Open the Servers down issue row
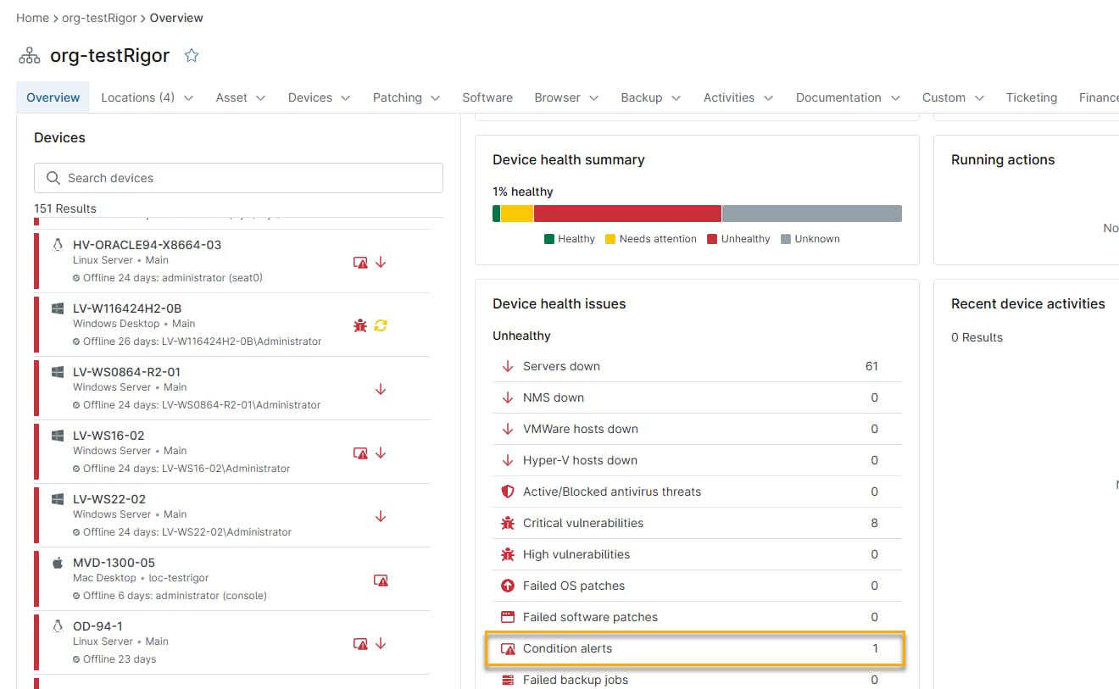This screenshot has width=1119, height=689. coord(695,366)
